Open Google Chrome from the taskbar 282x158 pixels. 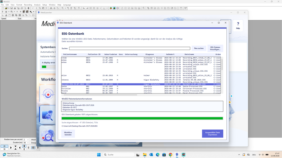(x=170, y=155)
